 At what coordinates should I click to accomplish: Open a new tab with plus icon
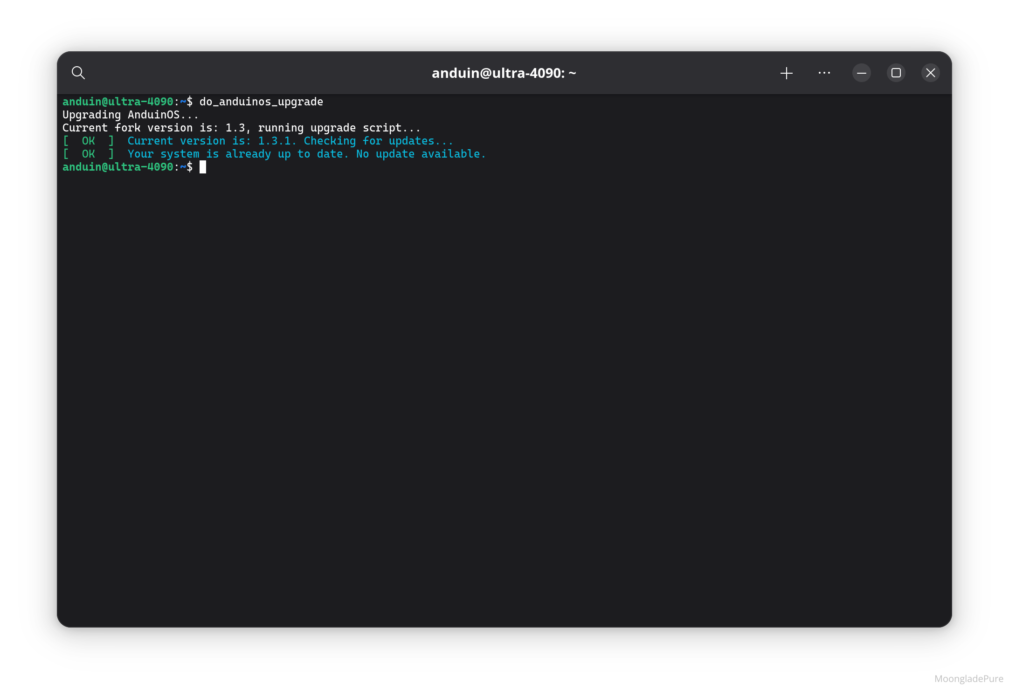[786, 73]
